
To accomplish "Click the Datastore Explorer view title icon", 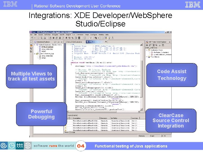I will tap(35, 42).
